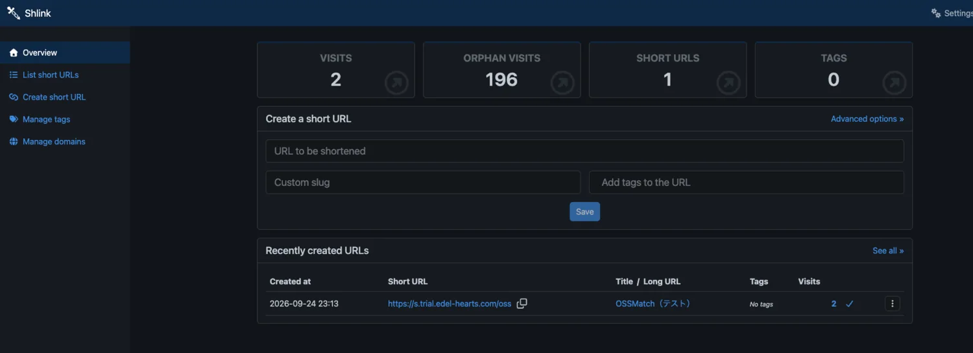Focus the URL to be shortened field
The height and width of the screenshot is (353, 973).
[x=585, y=151]
